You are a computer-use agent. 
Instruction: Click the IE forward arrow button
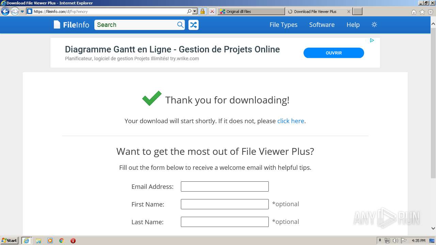[14, 11]
